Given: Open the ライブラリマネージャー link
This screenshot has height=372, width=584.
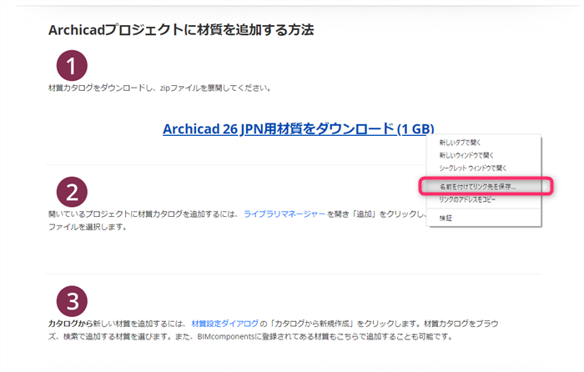Looking at the screenshot, I should pyautogui.click(x=284, y=214).
